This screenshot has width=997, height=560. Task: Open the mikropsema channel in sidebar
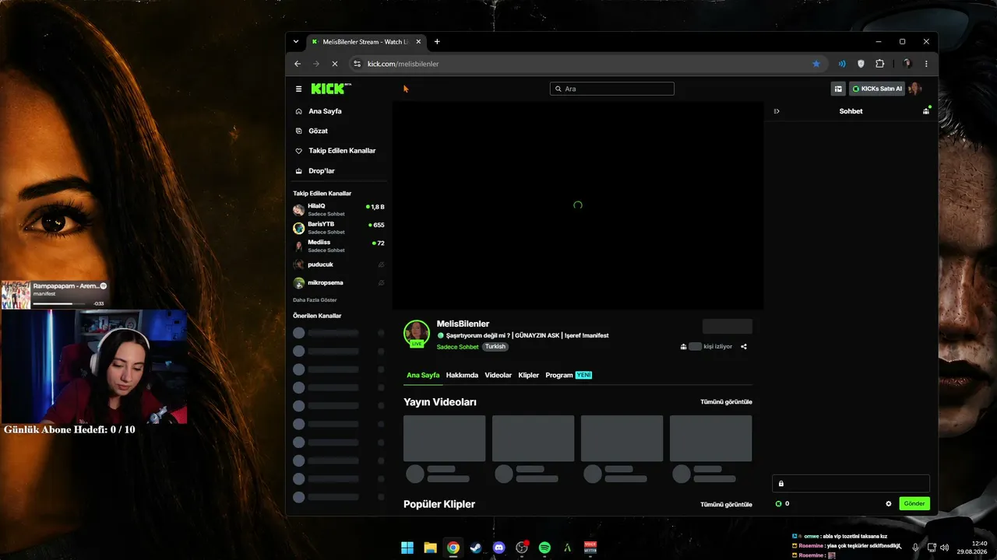point(339,283)
